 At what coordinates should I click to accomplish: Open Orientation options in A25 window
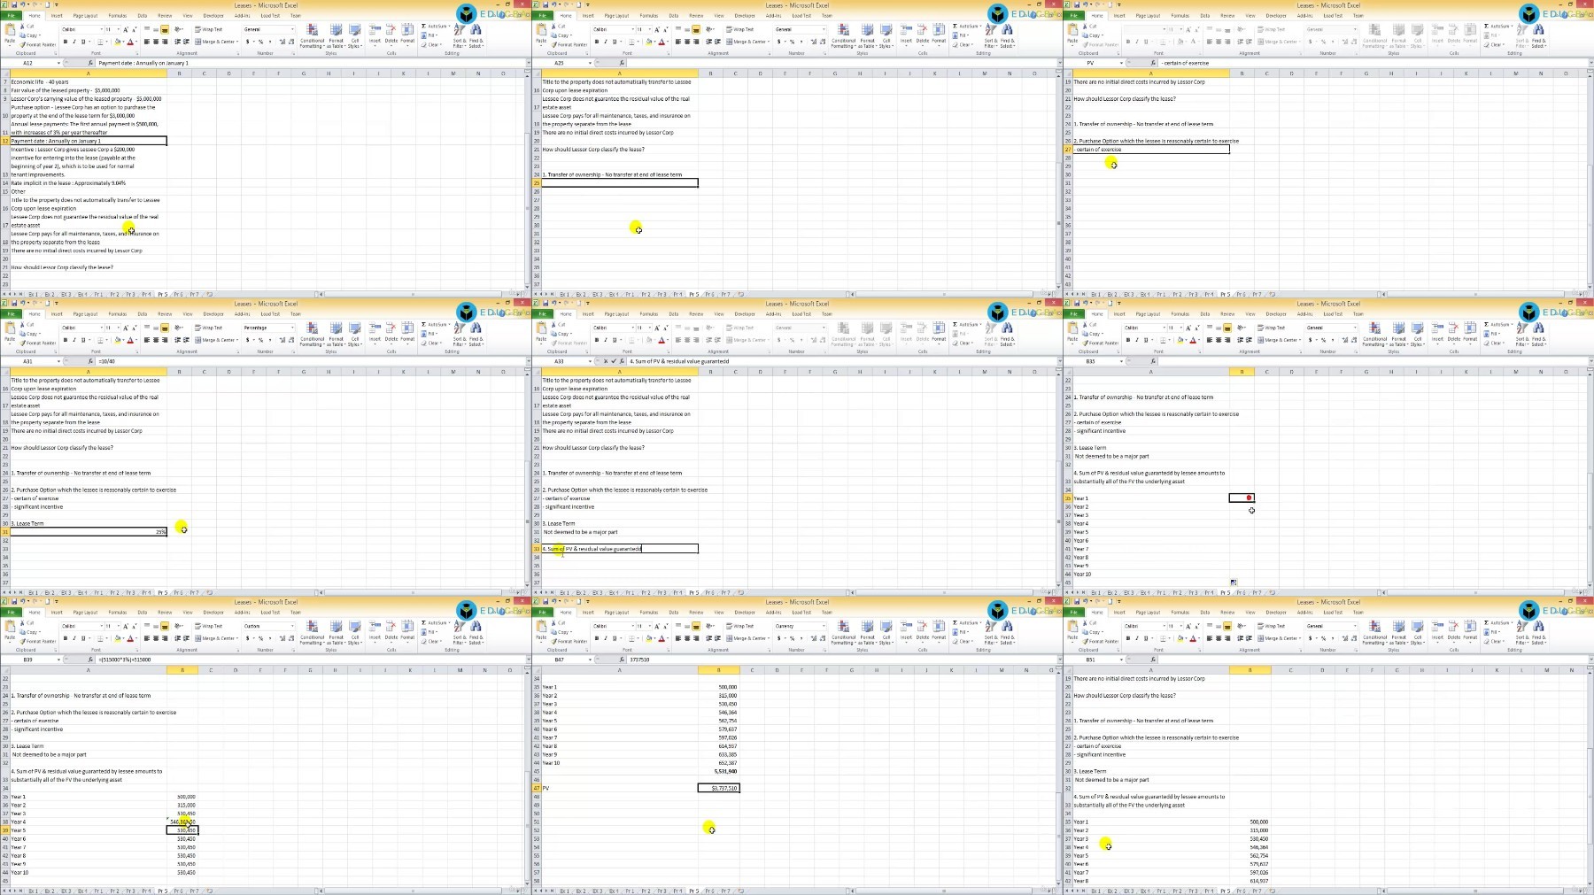pyautogui.click(x=709, y=29)
